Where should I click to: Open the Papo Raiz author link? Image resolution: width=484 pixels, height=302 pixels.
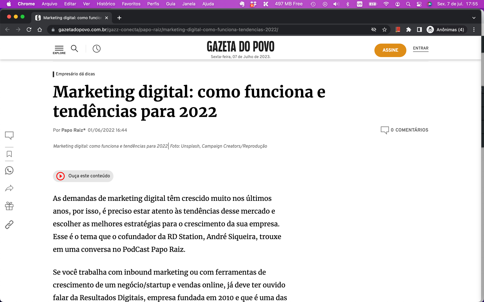point(73,130)
